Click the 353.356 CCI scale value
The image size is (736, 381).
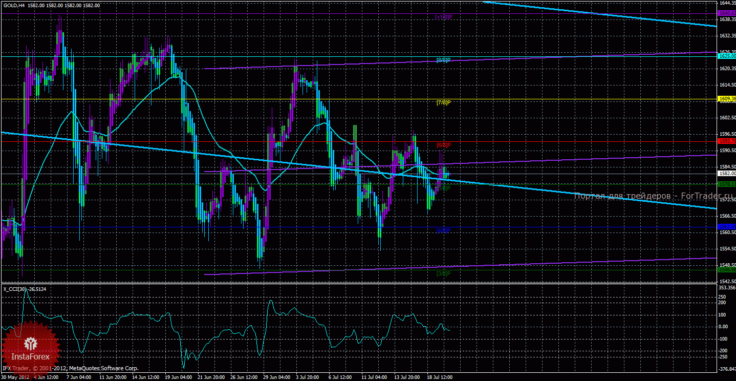[727, 287]
